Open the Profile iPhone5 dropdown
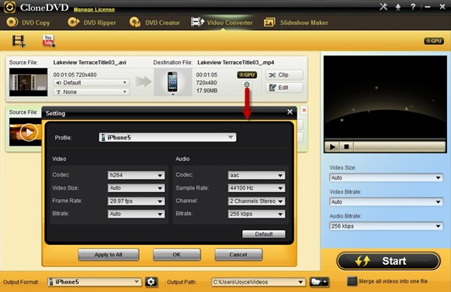This screenshot has width=451, height=292. (168, 137)
